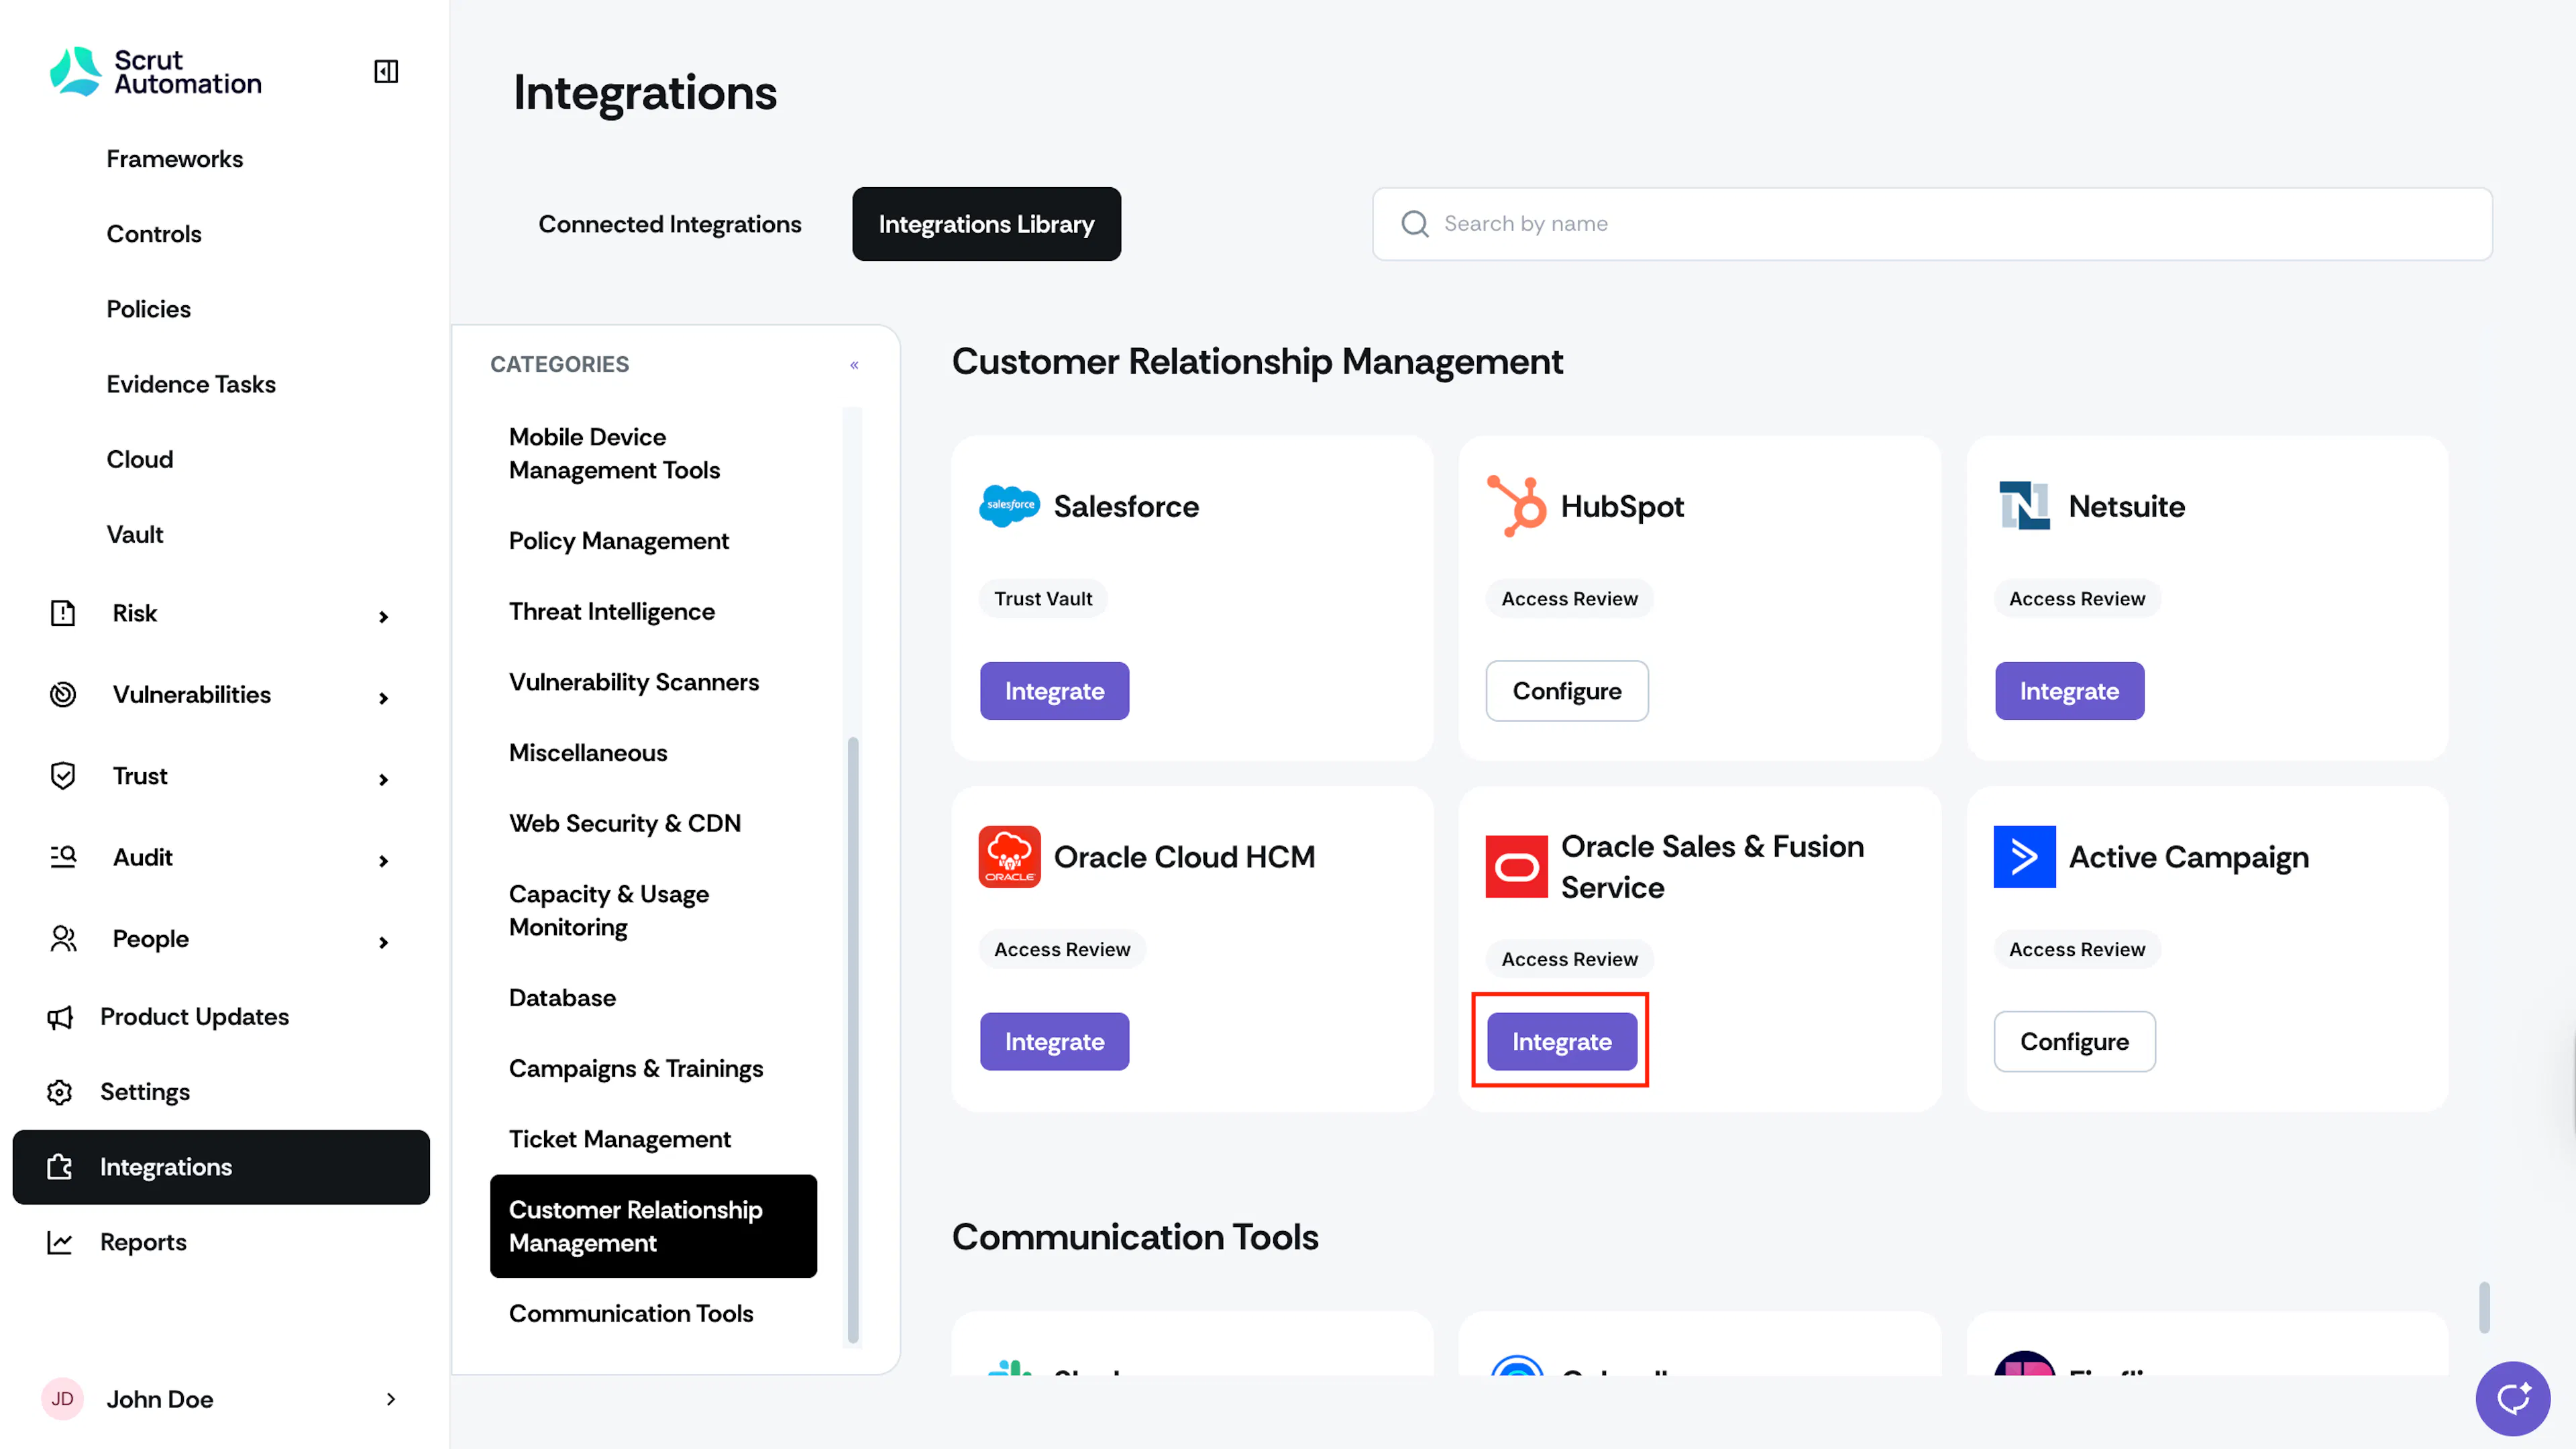Configure the HubSpot integration
2576x1449 pixels.
1566,691
